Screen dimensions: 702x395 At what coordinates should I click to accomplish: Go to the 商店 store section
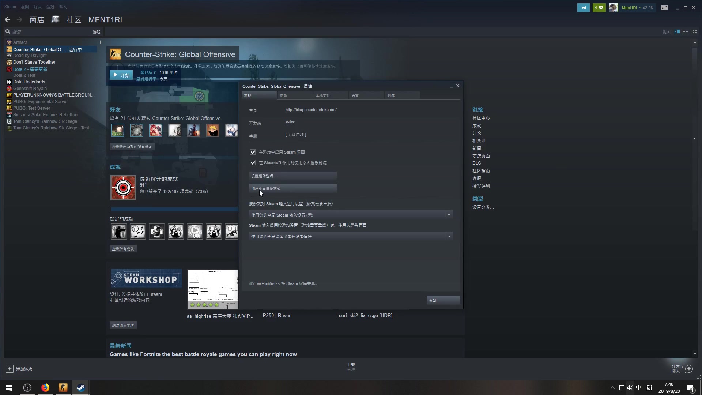(37, 20)
